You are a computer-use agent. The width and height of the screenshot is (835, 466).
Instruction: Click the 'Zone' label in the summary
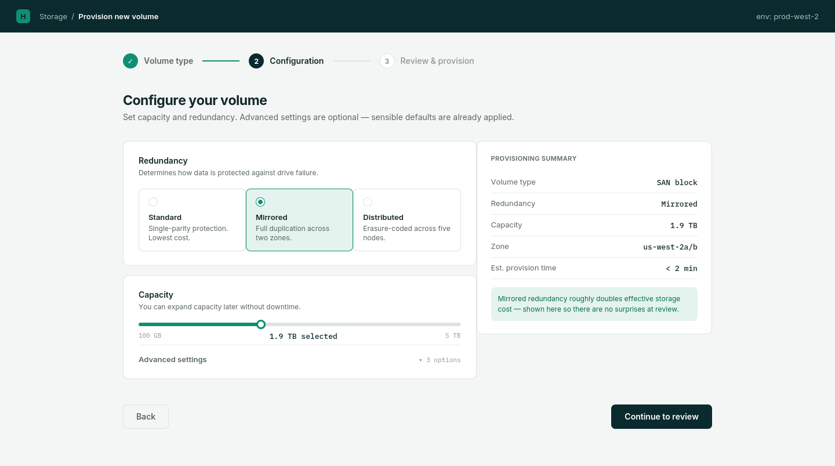pyautogui.click(x=500, y=247)
